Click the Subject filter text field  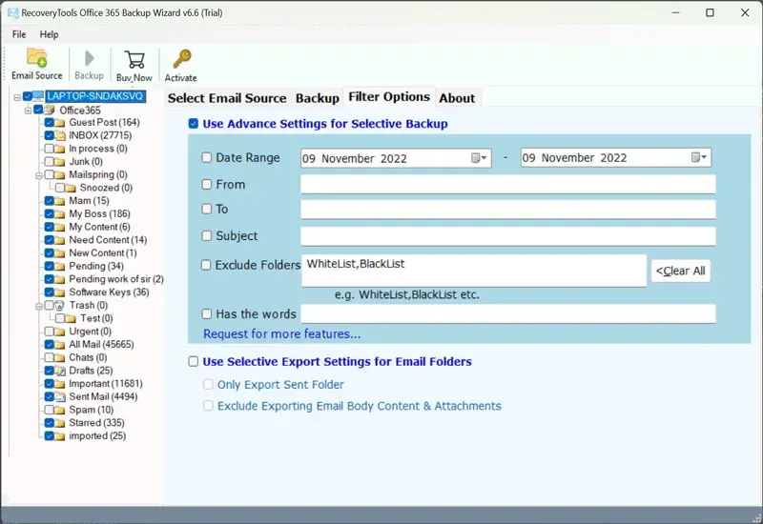coord(507,236)
